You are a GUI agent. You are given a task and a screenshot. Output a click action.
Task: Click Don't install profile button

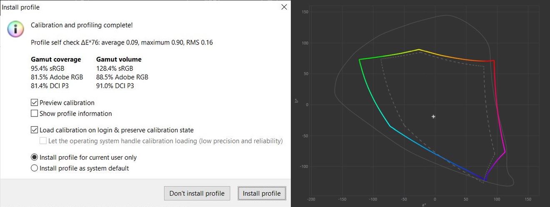point(197,193)
